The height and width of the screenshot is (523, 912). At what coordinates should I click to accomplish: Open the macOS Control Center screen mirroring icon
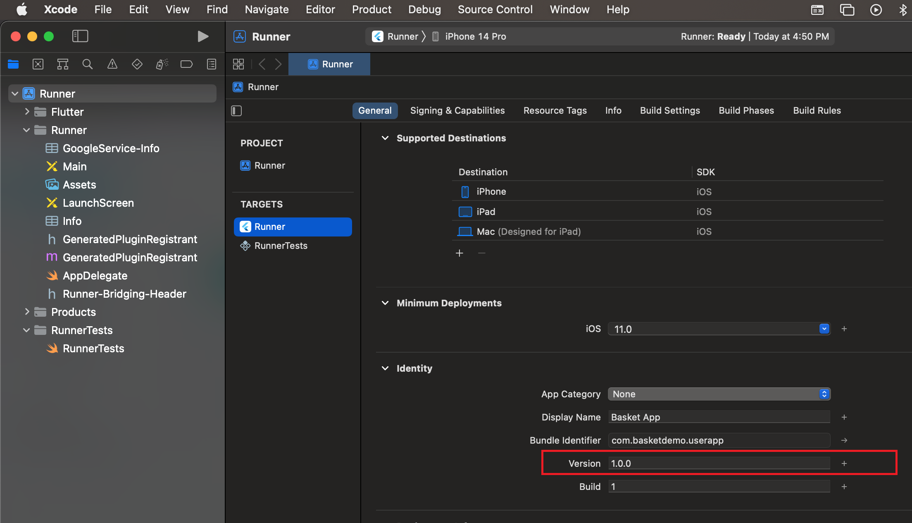coord(847,10)
